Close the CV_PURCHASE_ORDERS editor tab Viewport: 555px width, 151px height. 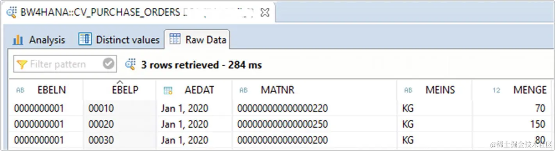265,12
